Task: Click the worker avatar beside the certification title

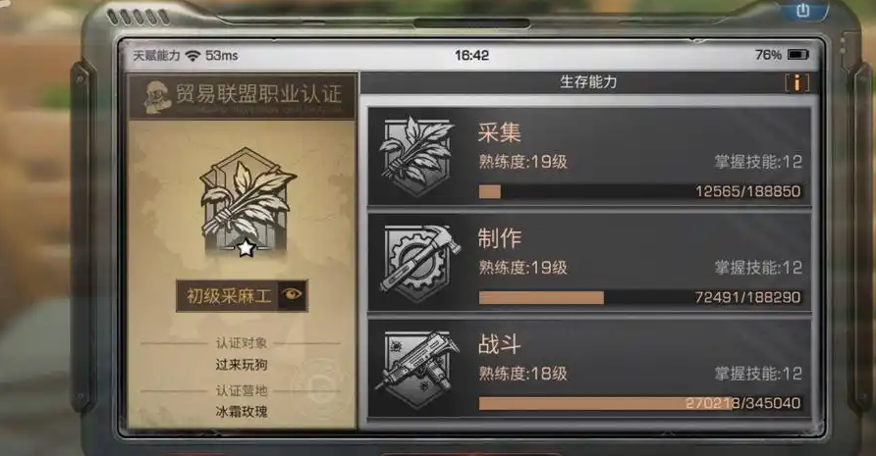Action: (x=158, y=96)
